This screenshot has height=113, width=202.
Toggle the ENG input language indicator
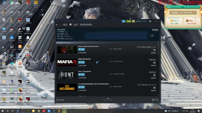[187, 111]
